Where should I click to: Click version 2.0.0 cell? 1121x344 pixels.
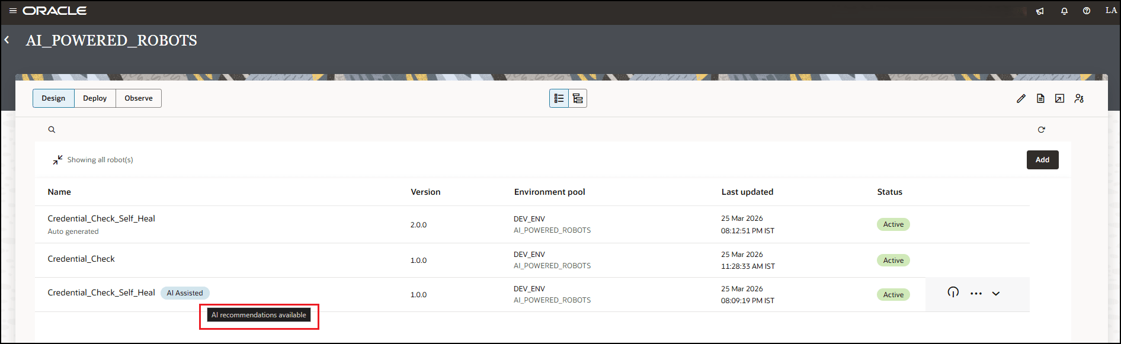click(418, 225)
